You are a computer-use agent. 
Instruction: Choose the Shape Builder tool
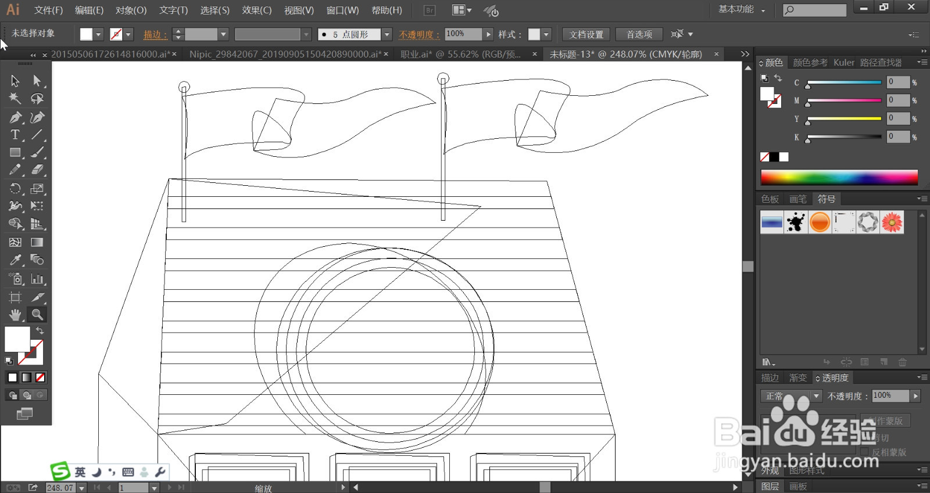pos(15,224)
